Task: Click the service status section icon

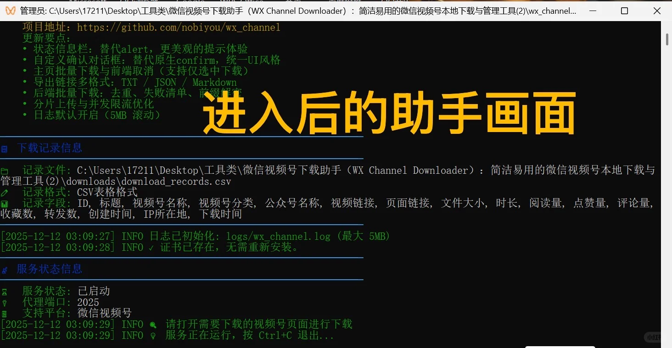Action: 4,270
